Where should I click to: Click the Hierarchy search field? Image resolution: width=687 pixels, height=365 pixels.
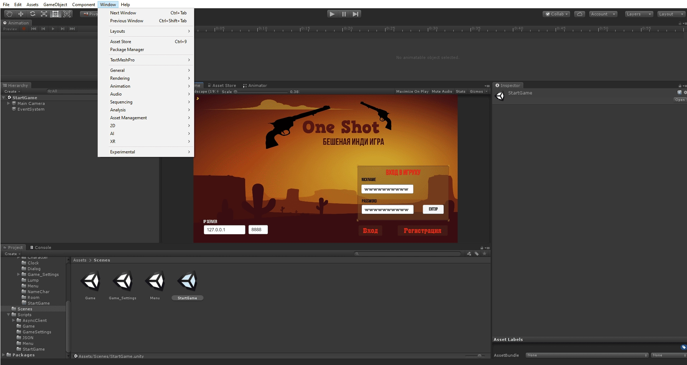pos(72,91)
